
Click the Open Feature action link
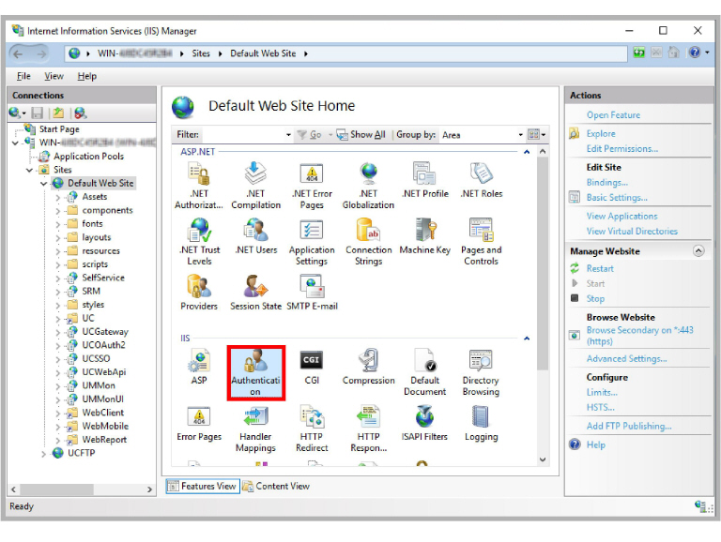[x=613, y=114]
